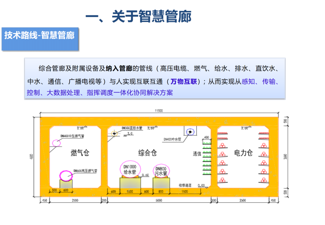The image size is (325, 225).
Task: Click the blue DN400 reclaimed water pipe symbol
Action: tap(190, 132)
